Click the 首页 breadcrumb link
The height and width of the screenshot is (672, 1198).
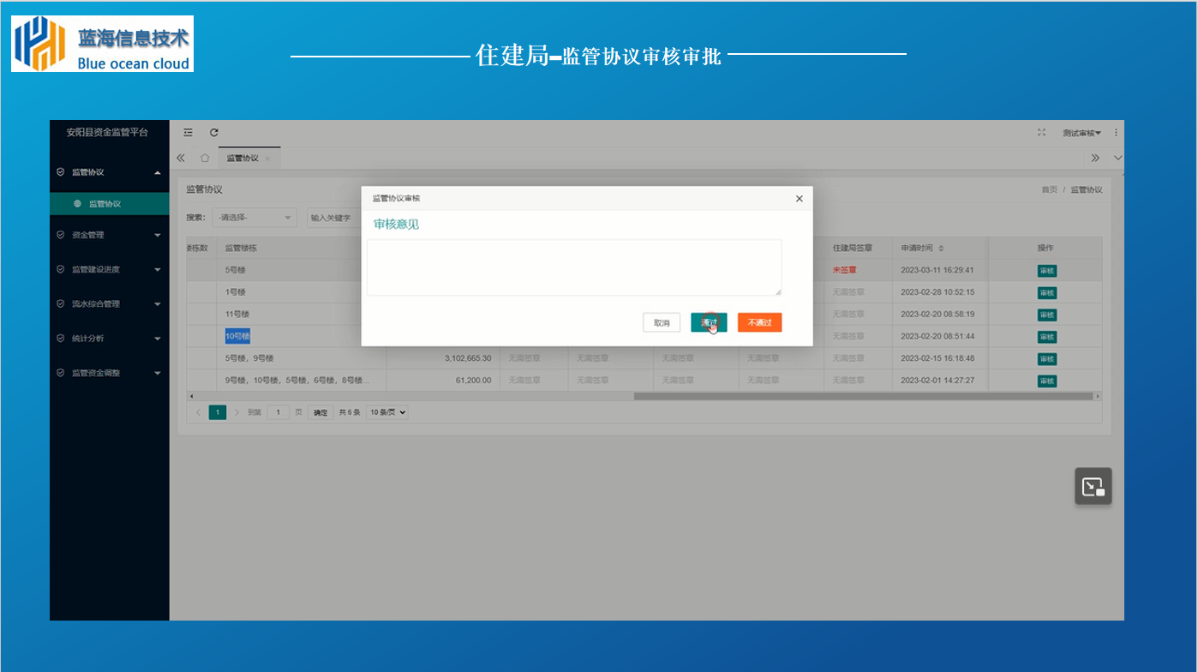[x=1049, y=189]
